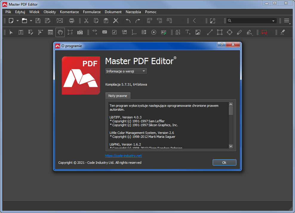Image resolution: width=295 pixels, height=213 pixels.
Task: Expand the New document dropdown arrow
Action: 18,21
